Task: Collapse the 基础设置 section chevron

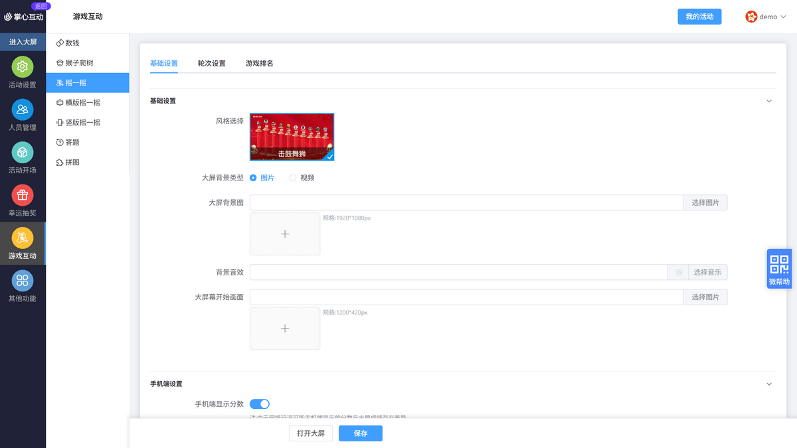Action: [x=769, y=101]
